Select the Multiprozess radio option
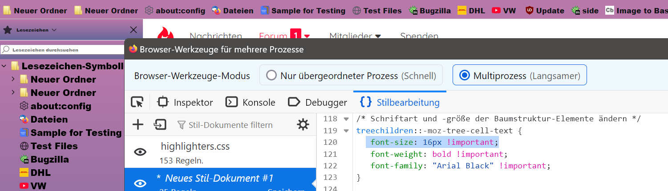668x191 pixels. 465,76
